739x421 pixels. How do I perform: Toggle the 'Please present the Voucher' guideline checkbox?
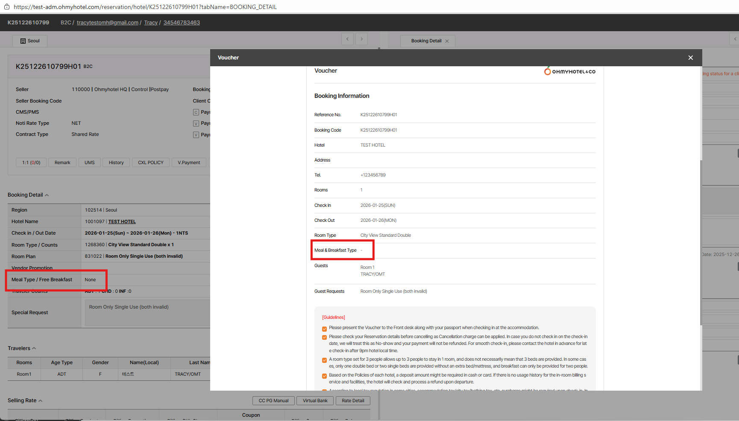[x=324, y=329]
